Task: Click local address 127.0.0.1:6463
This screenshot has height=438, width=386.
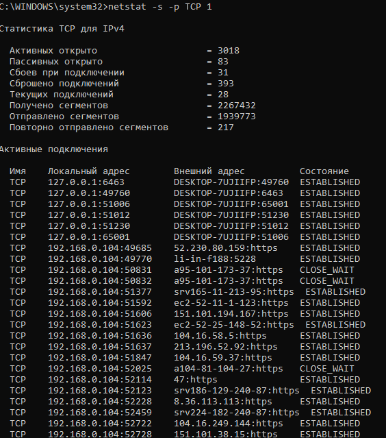Action: click(86, 182)
